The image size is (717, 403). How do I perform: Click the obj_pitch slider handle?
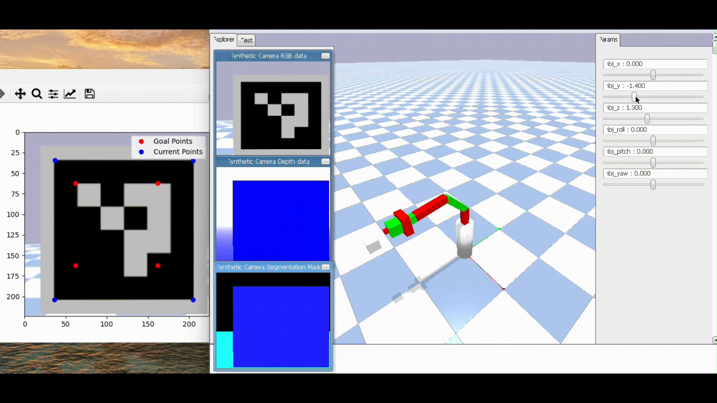tap(653, 163)
